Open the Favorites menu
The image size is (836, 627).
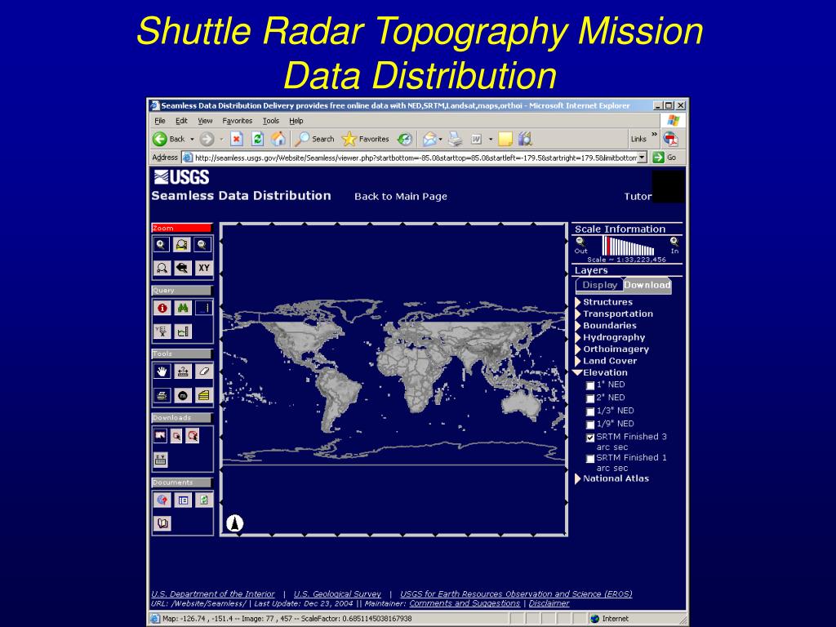click(x=238, y=121)
